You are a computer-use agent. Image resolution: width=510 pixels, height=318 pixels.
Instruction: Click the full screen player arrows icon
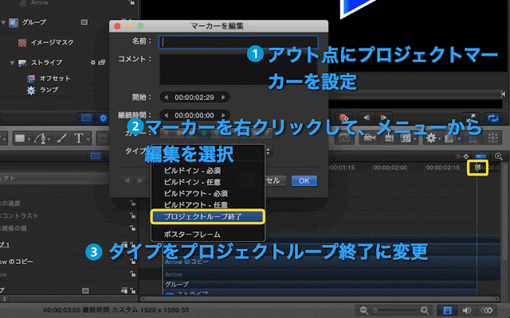tap(470, 118)
